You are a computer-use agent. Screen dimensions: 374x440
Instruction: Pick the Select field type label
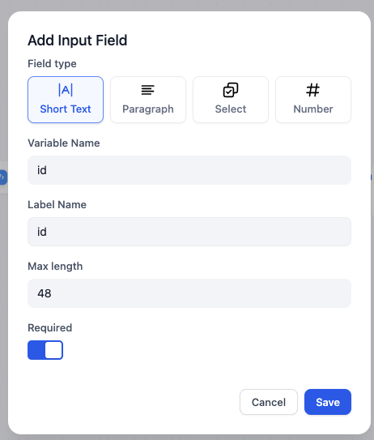pos(231,109)
